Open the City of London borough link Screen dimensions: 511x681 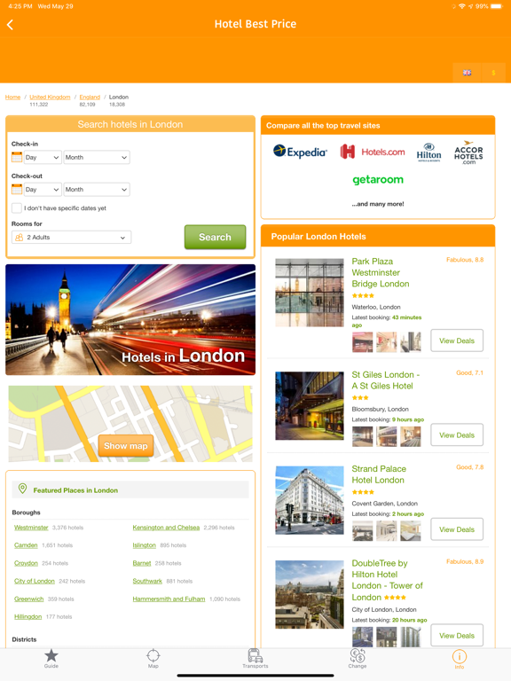tap(35, 581)
